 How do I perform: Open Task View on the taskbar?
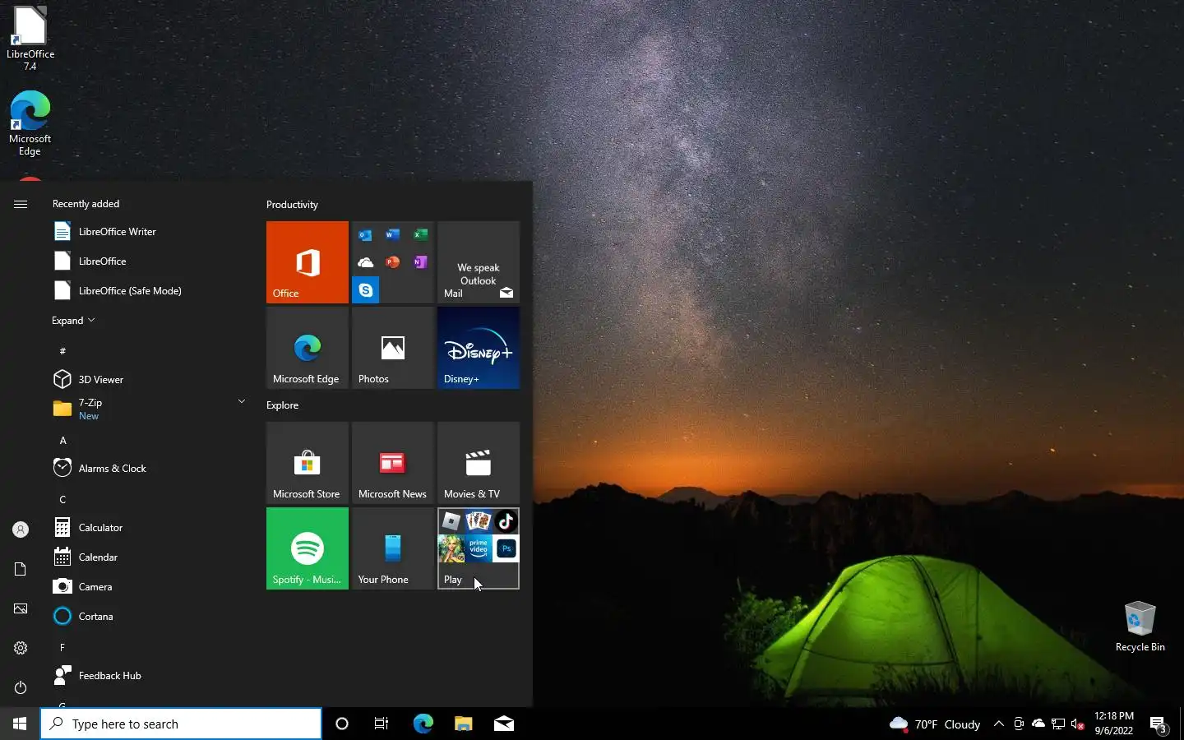(x=382, y=724)
